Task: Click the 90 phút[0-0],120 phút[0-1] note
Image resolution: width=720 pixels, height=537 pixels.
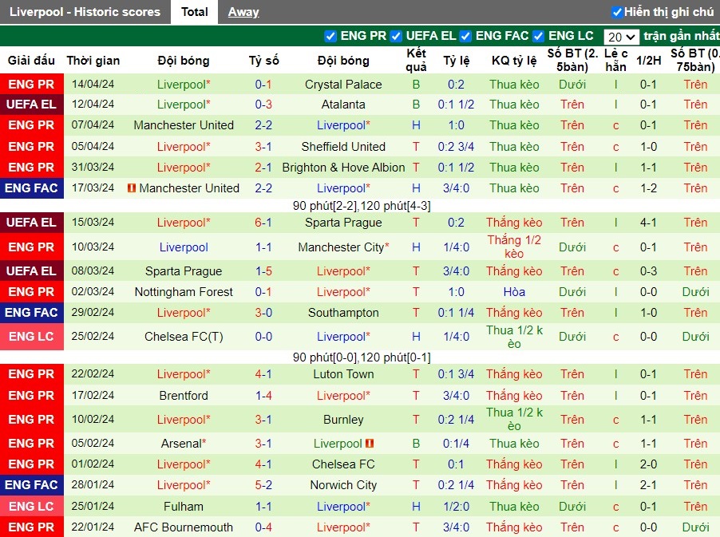Action: tap(362, 357)
